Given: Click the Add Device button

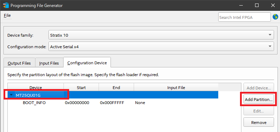Looking at the screenshot, I should click(x=259, y=88).
